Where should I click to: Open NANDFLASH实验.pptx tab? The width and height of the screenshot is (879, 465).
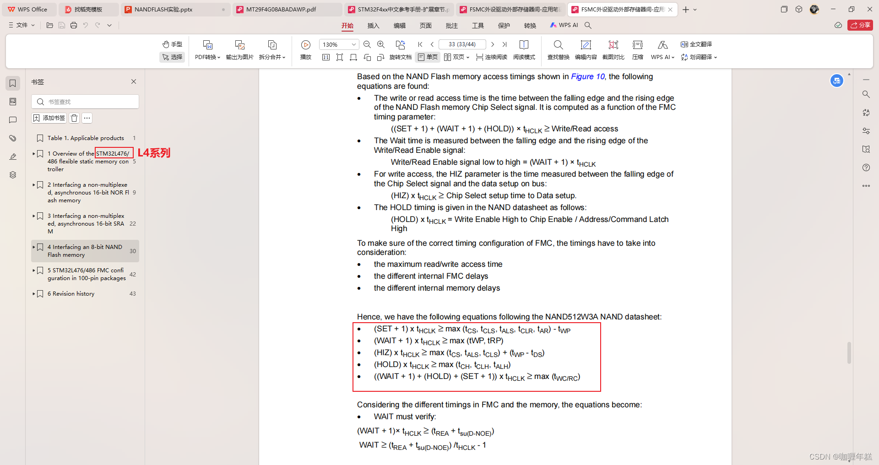(175, 9)
